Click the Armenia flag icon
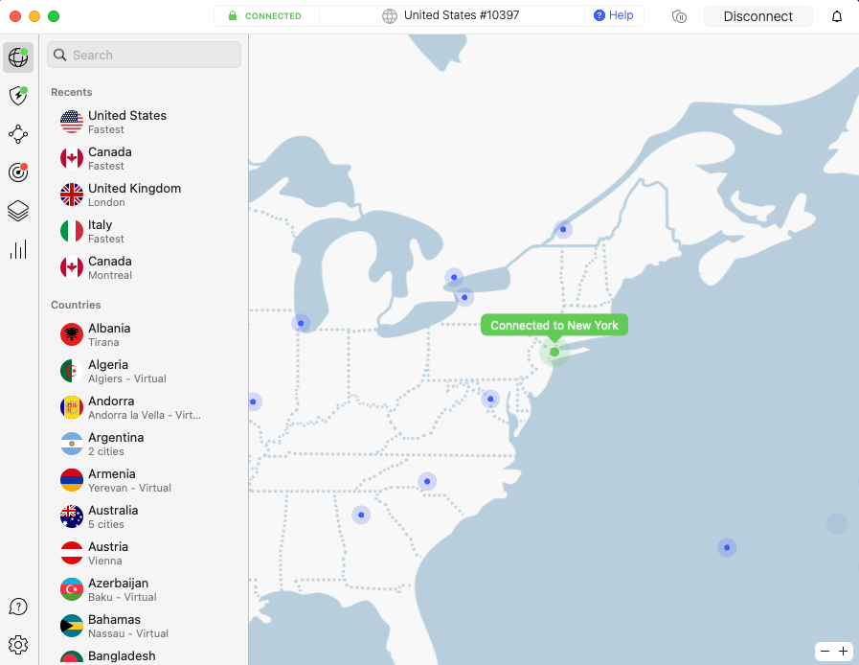Viewport: 859px width, 665px height. point(72,480)
